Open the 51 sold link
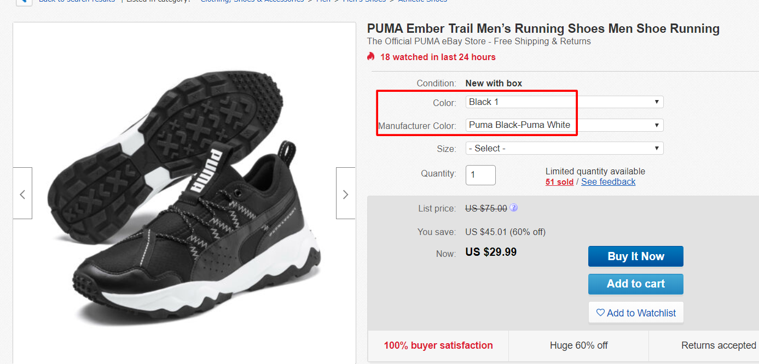 [559, 181]
